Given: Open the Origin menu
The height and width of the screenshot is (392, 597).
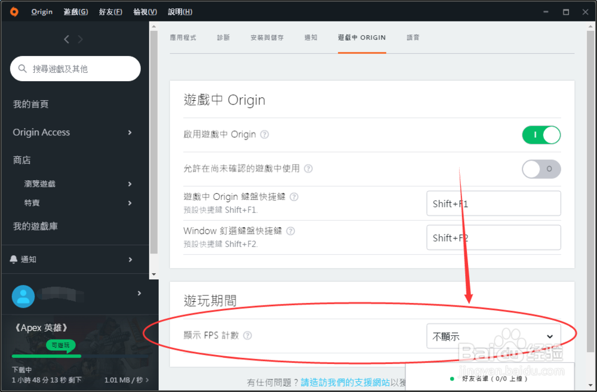Looking at the screenshot, I should pos(42,12).
